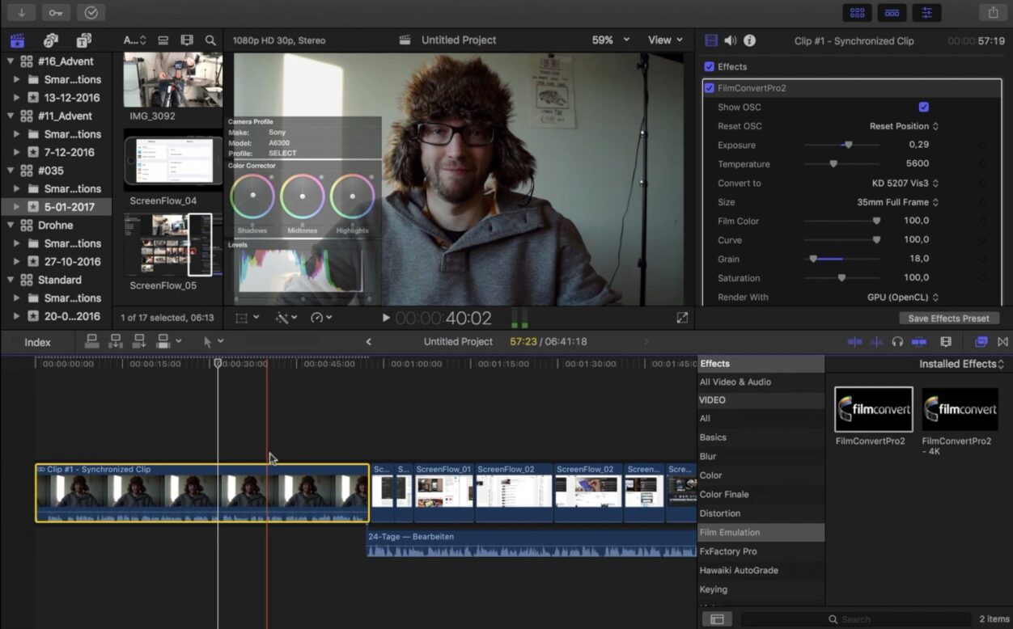
Task: Toggle the headphones solo icon in timeline
Action: coord(897,342)
